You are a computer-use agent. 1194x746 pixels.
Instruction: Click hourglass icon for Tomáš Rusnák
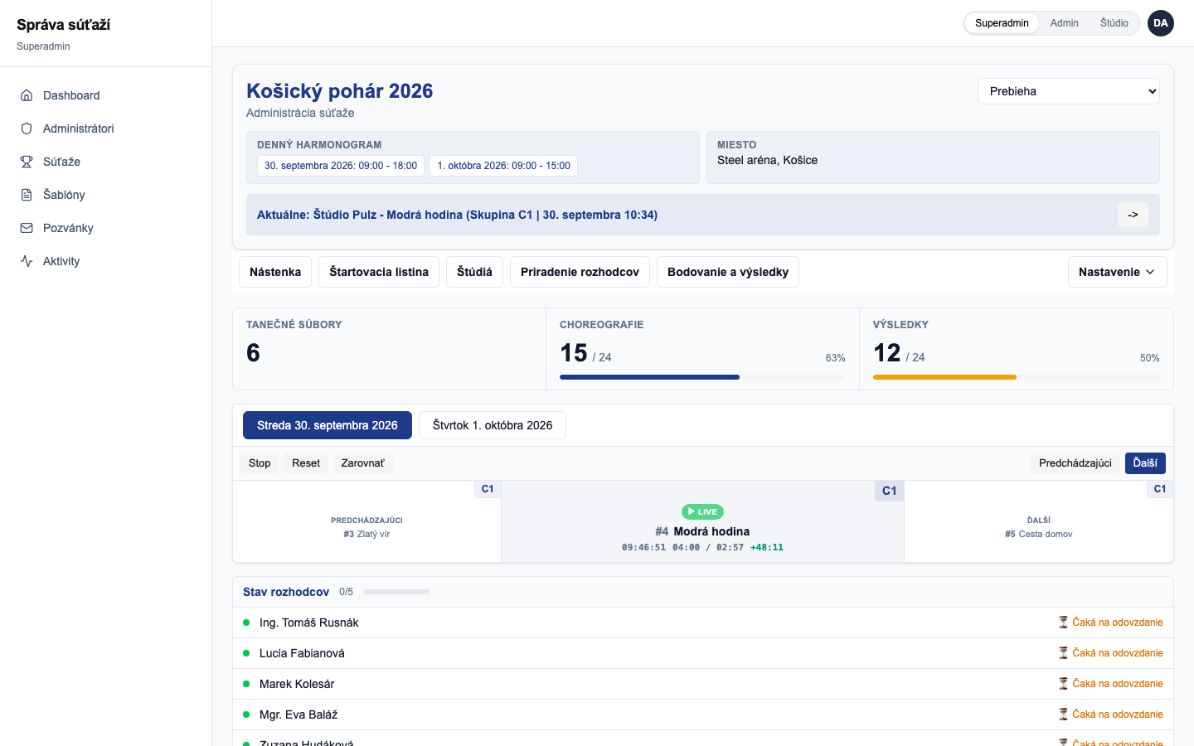pos(1063,622)
